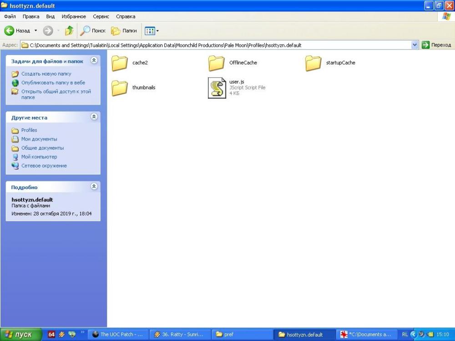Select the user.js script file icon
The width and height of the screenshot is (455, 341).
point(217,88)
